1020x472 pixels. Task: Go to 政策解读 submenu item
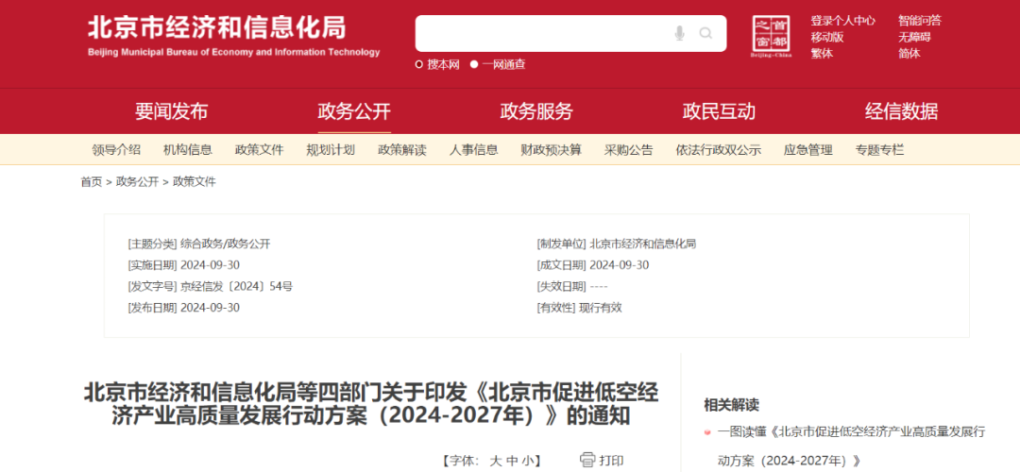402,150
